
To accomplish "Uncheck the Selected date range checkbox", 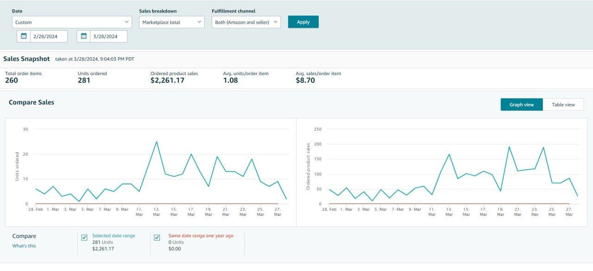I will pyautogui.click(x=84, y=238).
